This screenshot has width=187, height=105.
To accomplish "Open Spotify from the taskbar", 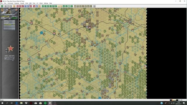I will [x=45, y=103].
